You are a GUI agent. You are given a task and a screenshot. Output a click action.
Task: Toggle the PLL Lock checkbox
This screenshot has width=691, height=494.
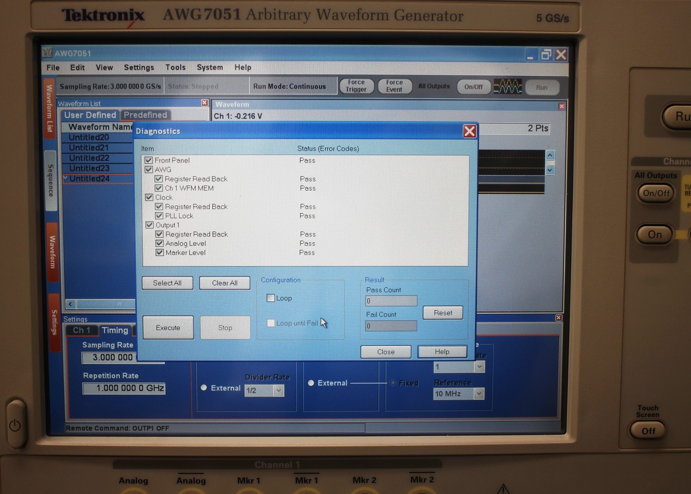point(159,216)
